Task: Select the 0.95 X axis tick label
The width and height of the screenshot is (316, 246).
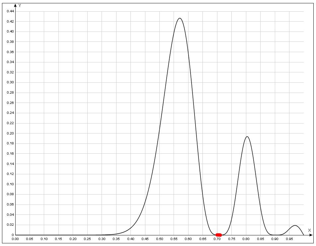Action: tap(289, 239)
